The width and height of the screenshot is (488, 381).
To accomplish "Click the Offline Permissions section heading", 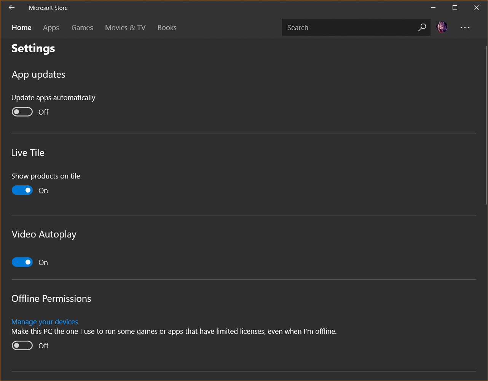I will 51,298.
